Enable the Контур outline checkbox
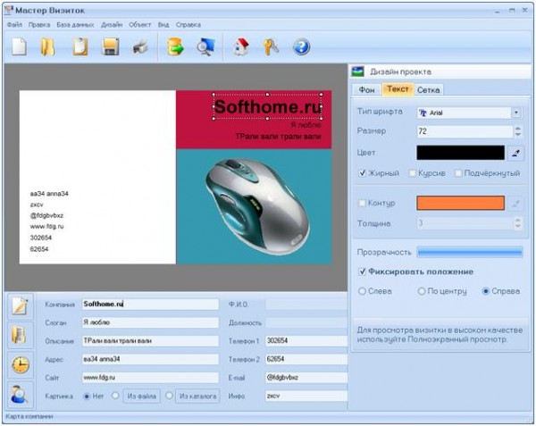This screenshot has width=536, height=426. (362, 203)
